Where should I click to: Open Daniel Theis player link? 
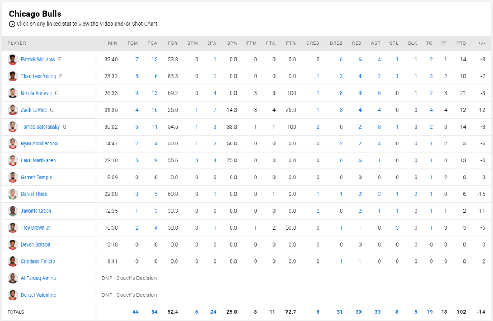(x=33, y=194)
